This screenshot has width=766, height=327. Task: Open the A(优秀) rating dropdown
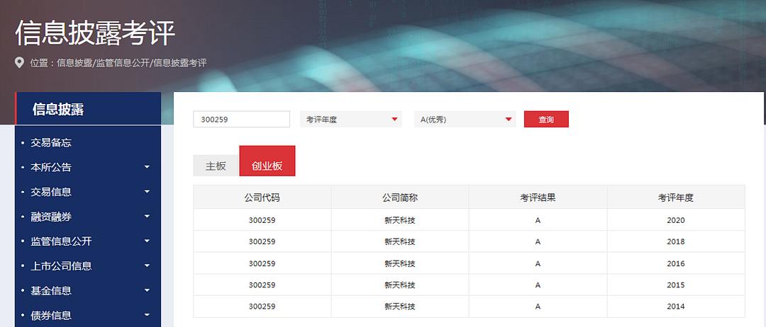[465, 120]
